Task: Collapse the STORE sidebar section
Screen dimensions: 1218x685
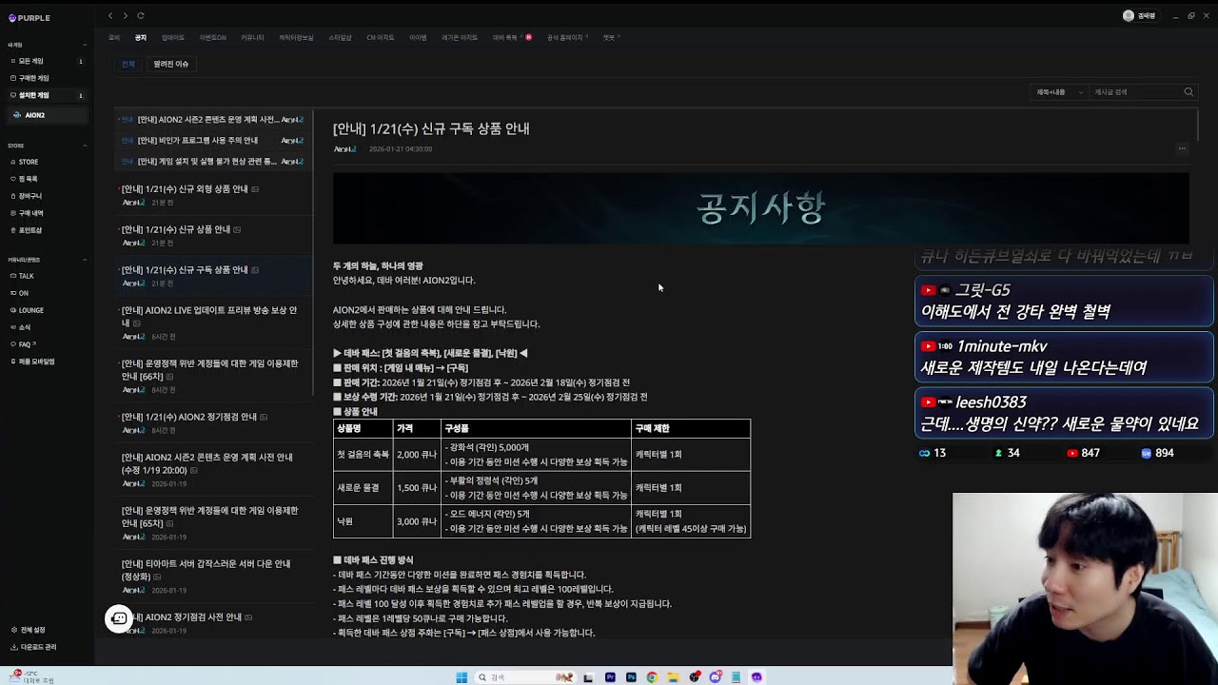Action: pos(85,146)
